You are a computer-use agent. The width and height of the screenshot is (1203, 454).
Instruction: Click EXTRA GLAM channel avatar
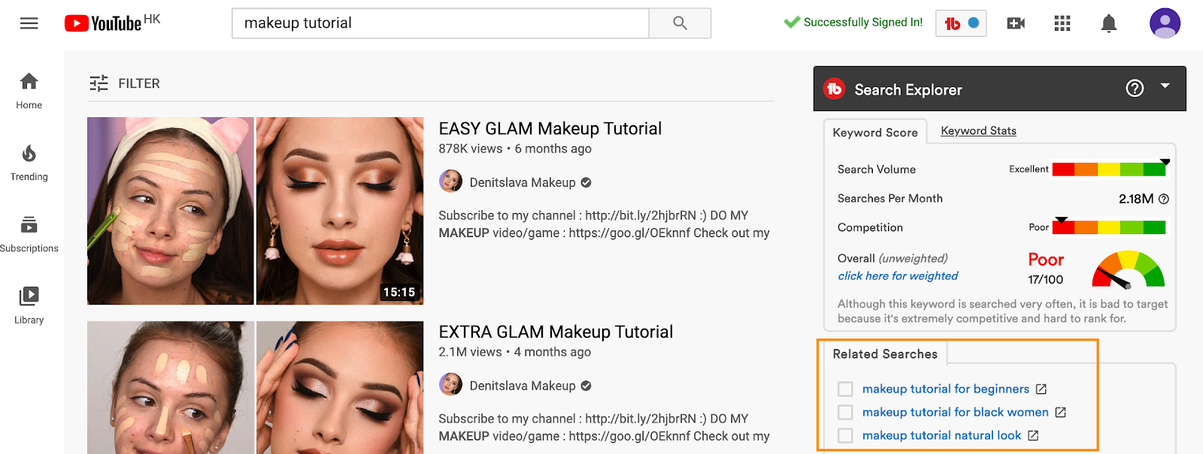click(x=451, y=385)
